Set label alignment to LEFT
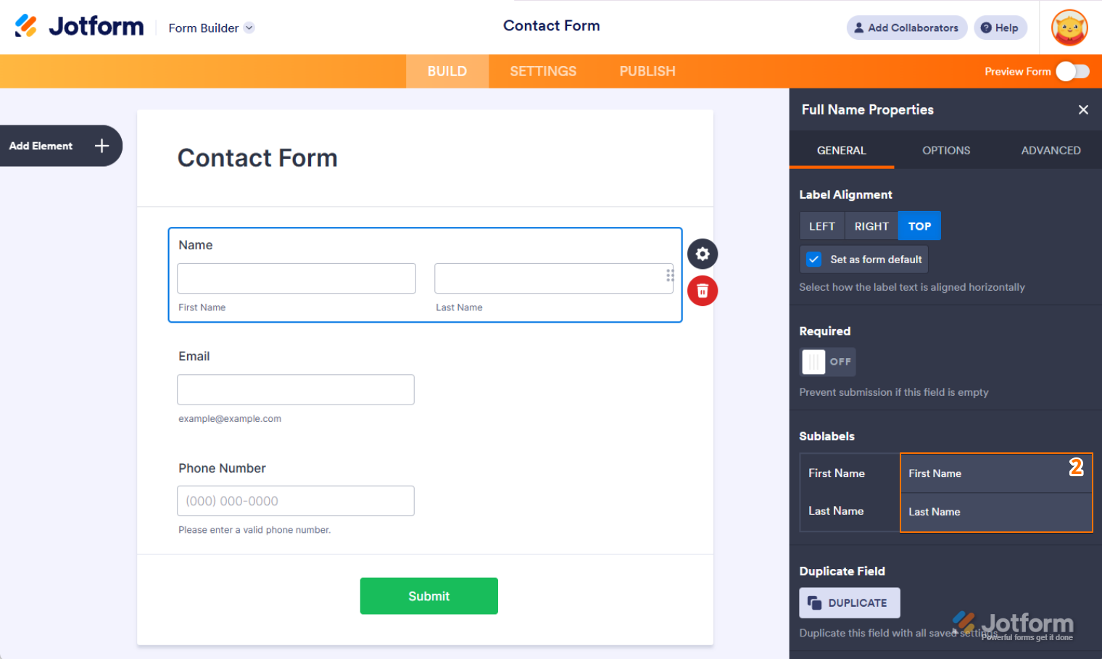Screen dimensions: 1102x659 pos(821,226)
